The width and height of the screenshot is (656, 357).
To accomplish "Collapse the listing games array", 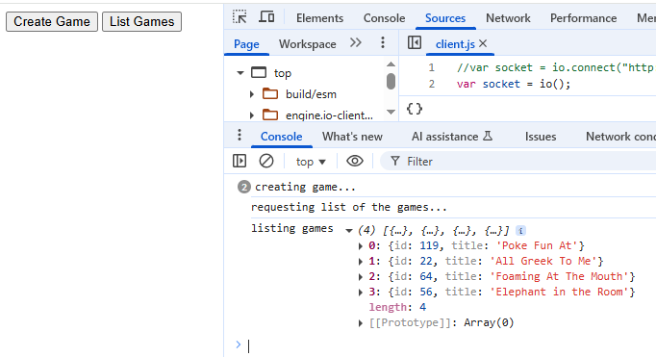I will click(349, 231).
